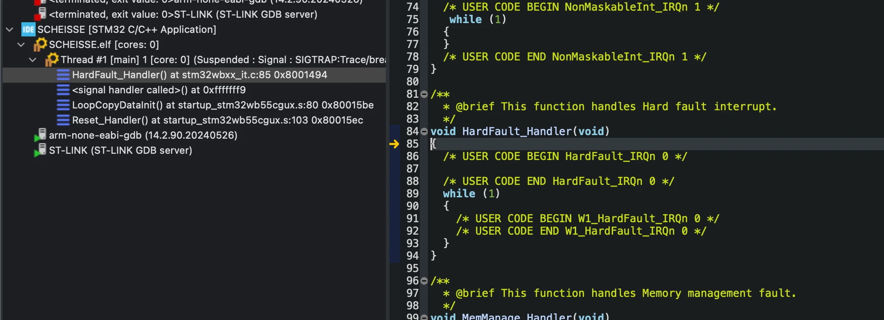Collapse the Thread #1 main node
884x320 pixels.
(x=33, y=60)
